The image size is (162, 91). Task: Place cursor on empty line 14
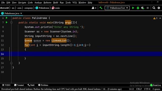tap(87, 54)
